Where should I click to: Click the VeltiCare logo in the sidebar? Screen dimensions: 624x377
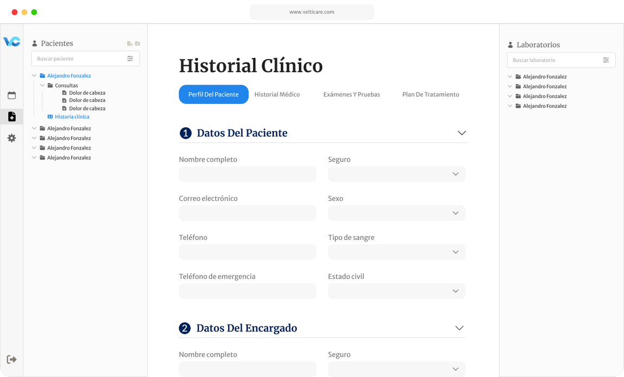(x=11, y=42)
